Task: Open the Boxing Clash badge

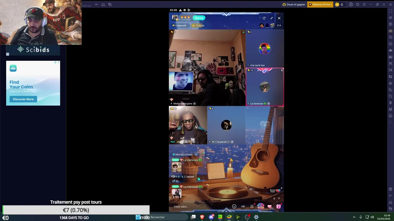Action: pos(275,191)
